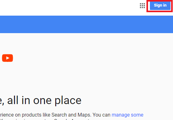Click the word "on" before "products"
Viewport: 173px width, 120px height.
pos(18,115)
